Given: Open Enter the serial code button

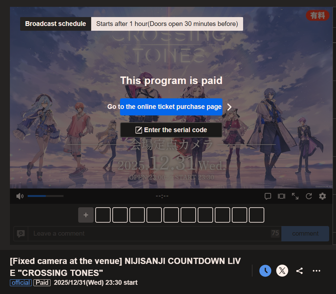Looking at the screenshot, I should pos(171,130).
